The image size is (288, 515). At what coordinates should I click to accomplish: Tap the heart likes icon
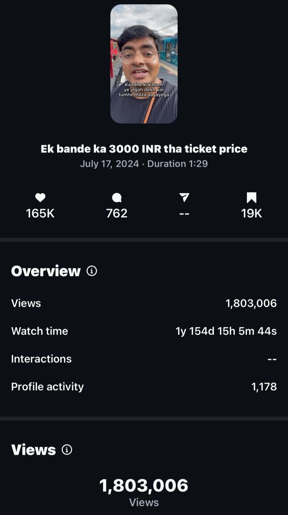[x=40, y=198]
